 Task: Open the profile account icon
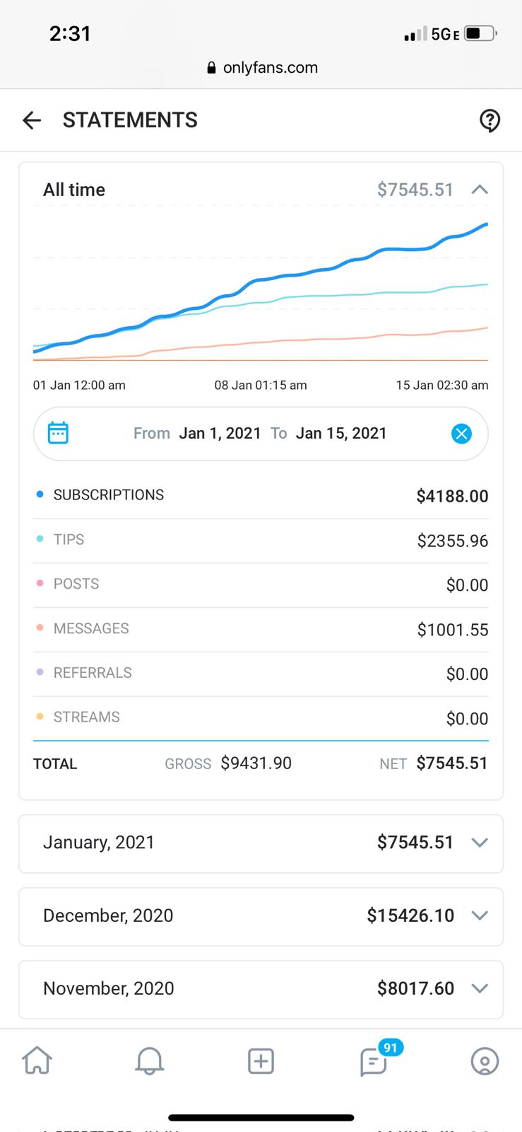(485, 1061)
